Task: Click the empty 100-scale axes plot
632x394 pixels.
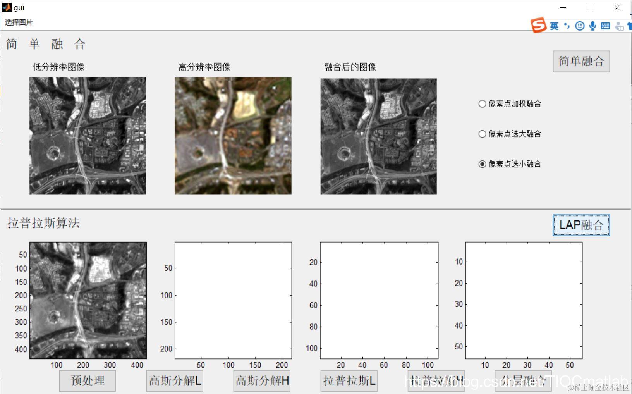Action: pos(379,301)
